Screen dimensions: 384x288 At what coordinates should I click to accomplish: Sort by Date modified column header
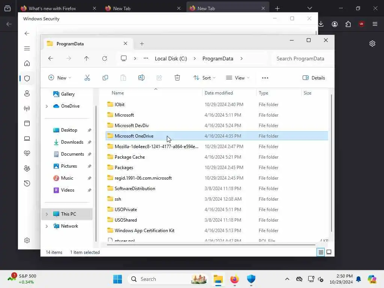(219, 93)
